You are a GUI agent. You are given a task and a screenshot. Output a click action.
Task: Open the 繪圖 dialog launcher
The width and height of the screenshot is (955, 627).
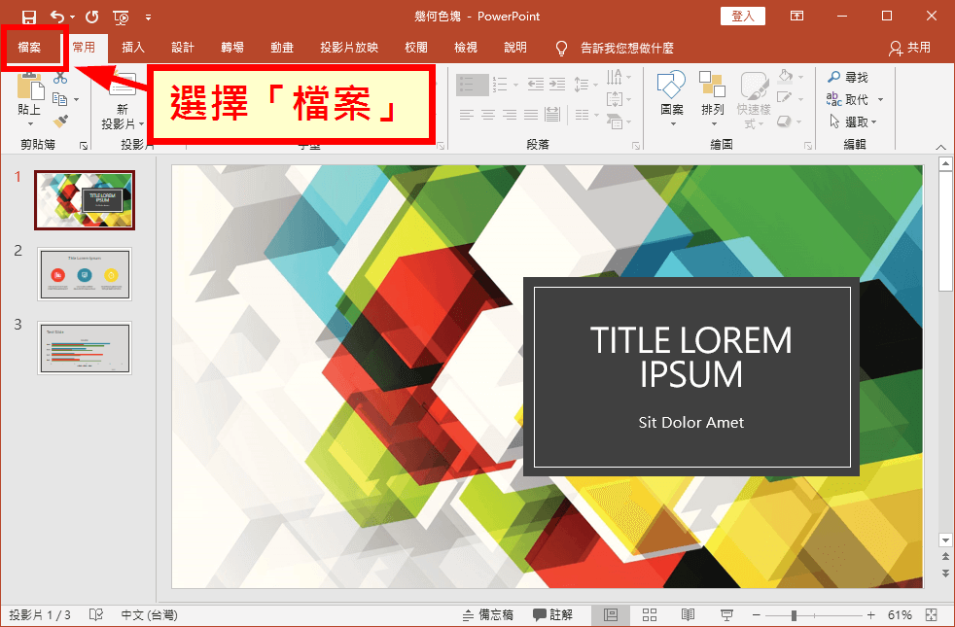point(808,146)
